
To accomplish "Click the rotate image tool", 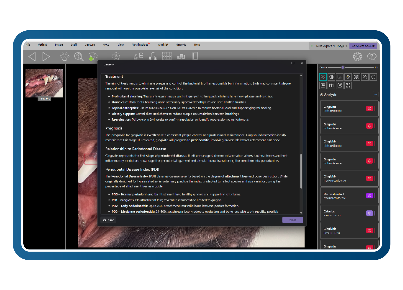I will [373, 77].
